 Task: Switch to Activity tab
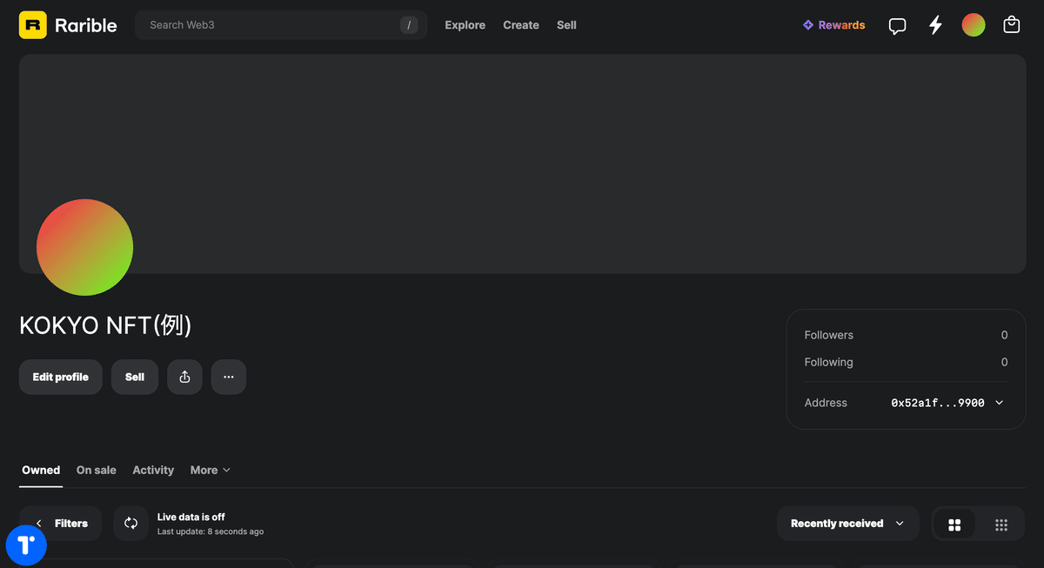[x=153, y=470]
